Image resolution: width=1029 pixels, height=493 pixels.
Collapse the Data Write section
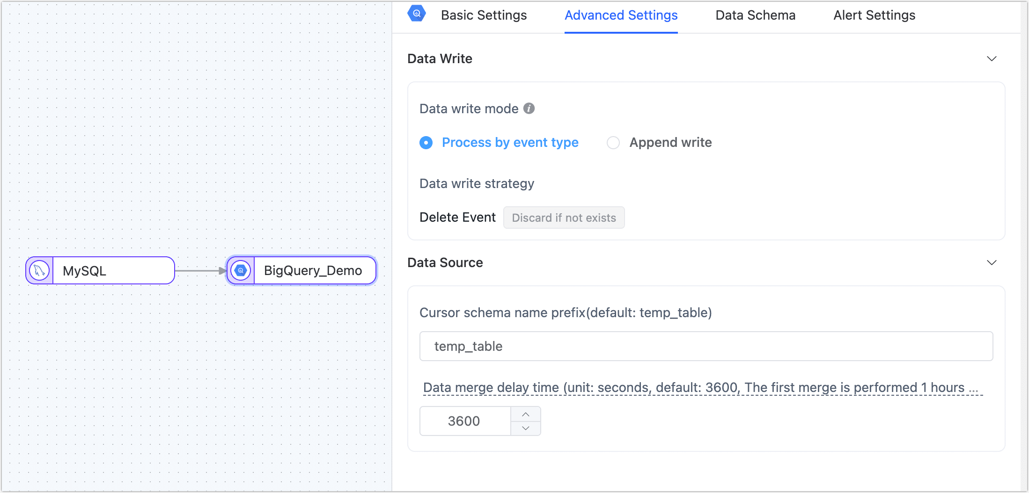tap(992, 59)
